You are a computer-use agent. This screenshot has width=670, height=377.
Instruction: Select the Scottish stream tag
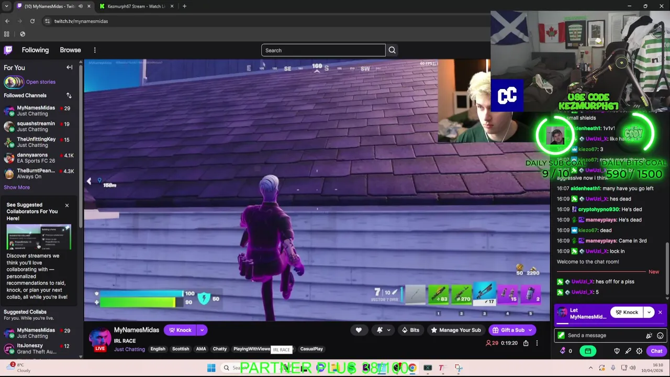pos(181,349)
